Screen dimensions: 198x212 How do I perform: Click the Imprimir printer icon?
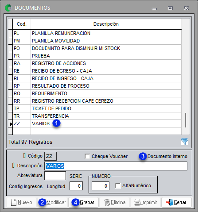click(137, 202)
